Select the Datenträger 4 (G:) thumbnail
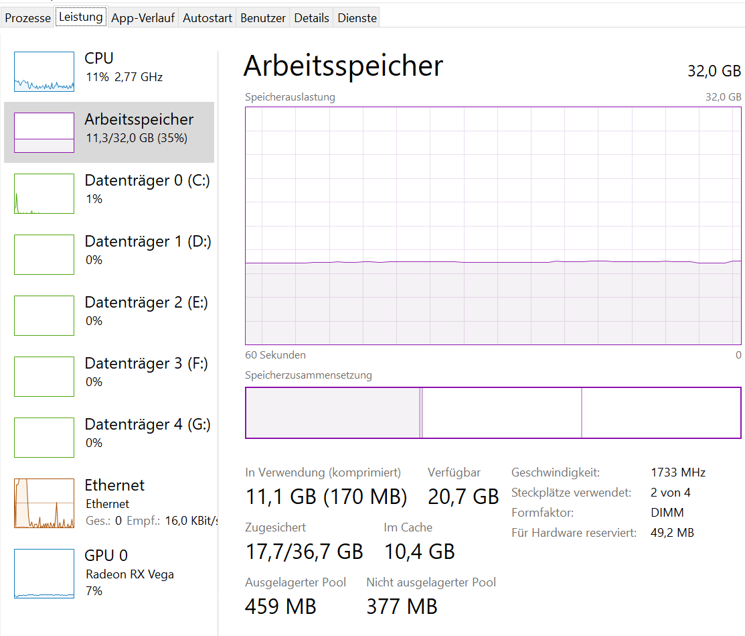The height and width of the screenshot is (636, 745). click(x=44, y=438)
